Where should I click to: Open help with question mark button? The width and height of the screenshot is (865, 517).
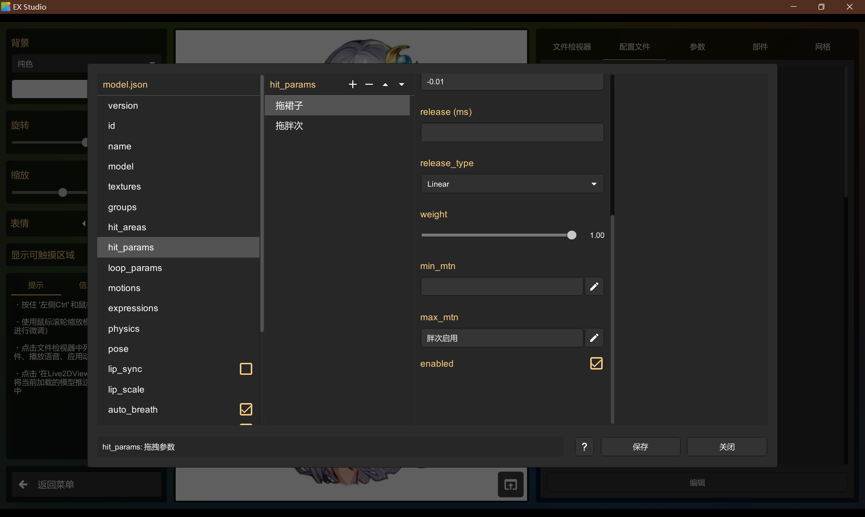click(x=584, y=447)
